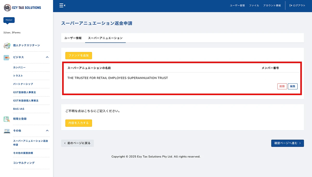Open アカウント情報 in the header
The image size is (312, 177).
272,5
